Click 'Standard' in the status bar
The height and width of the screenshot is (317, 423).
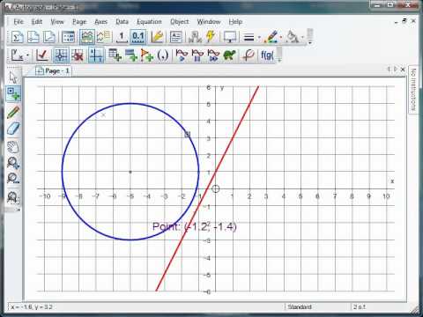[300, 306]
